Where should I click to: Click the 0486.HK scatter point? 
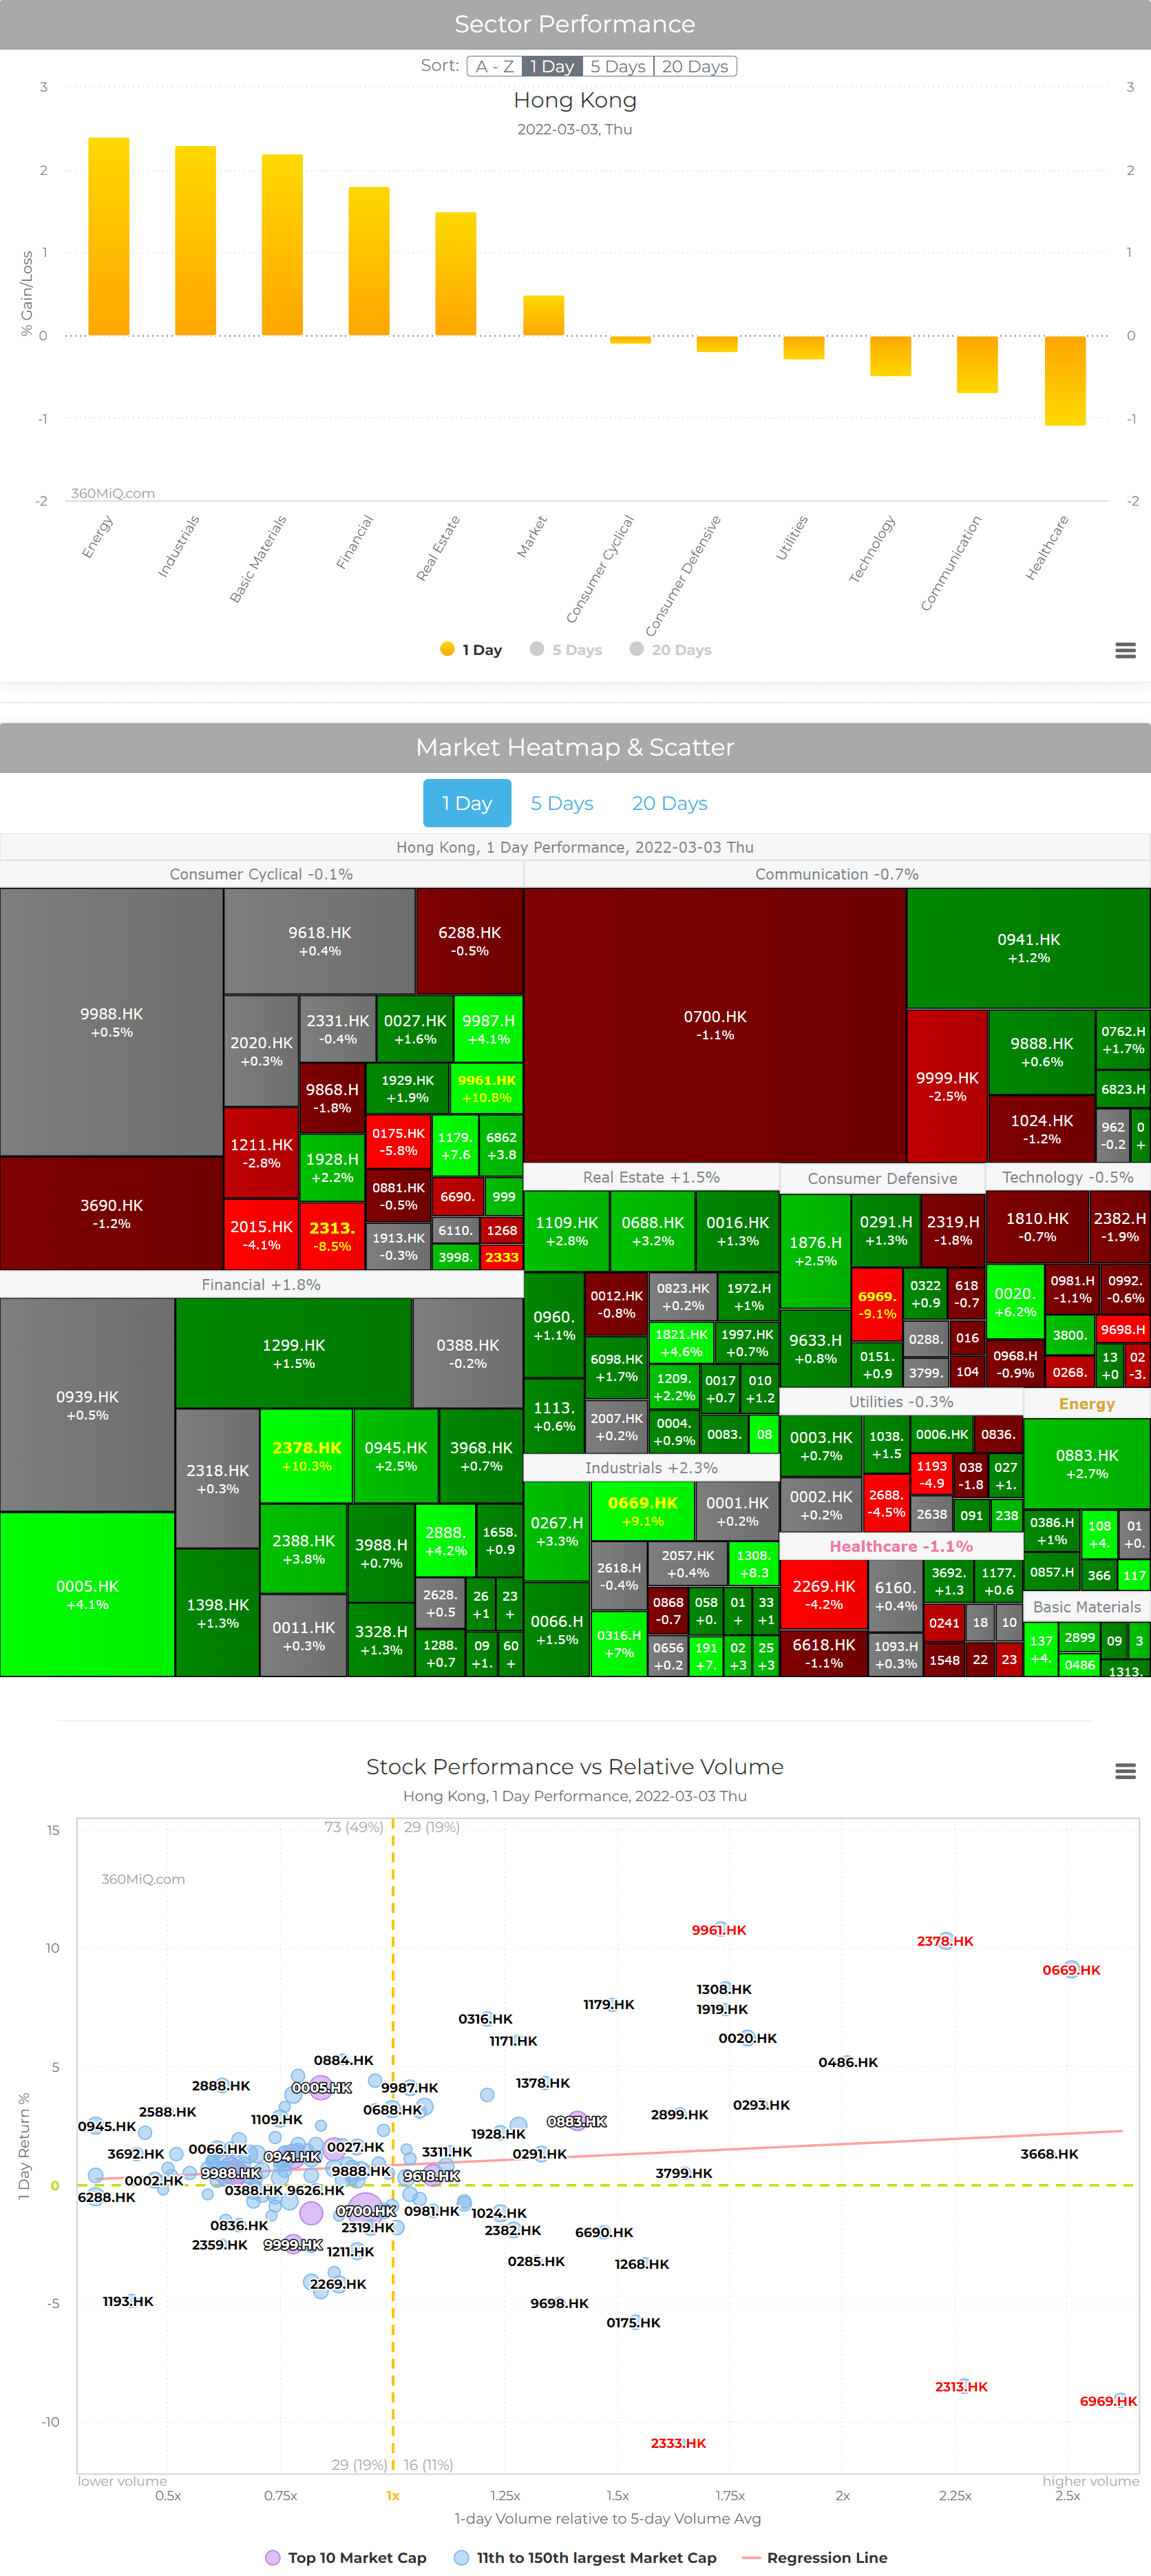[848, 2061]
